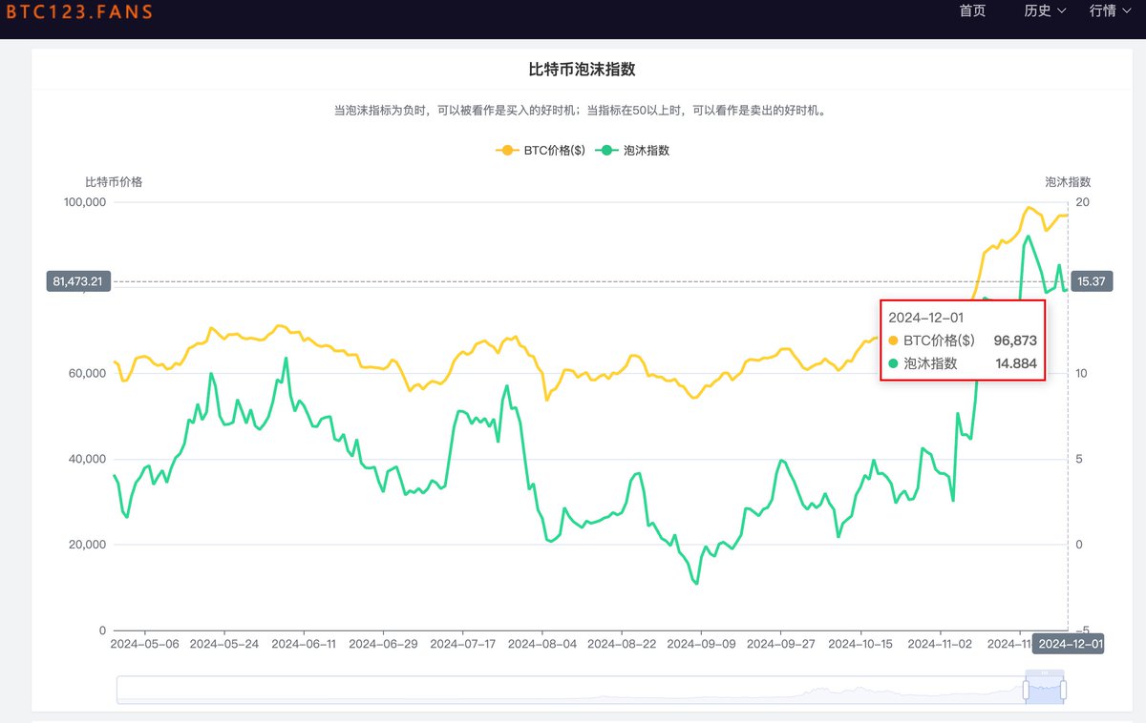Image resolution: width=1146 pixels, height=723 pixels.
Task: Click the unselected zoom slider track area
Action: [x=573, y=690]
